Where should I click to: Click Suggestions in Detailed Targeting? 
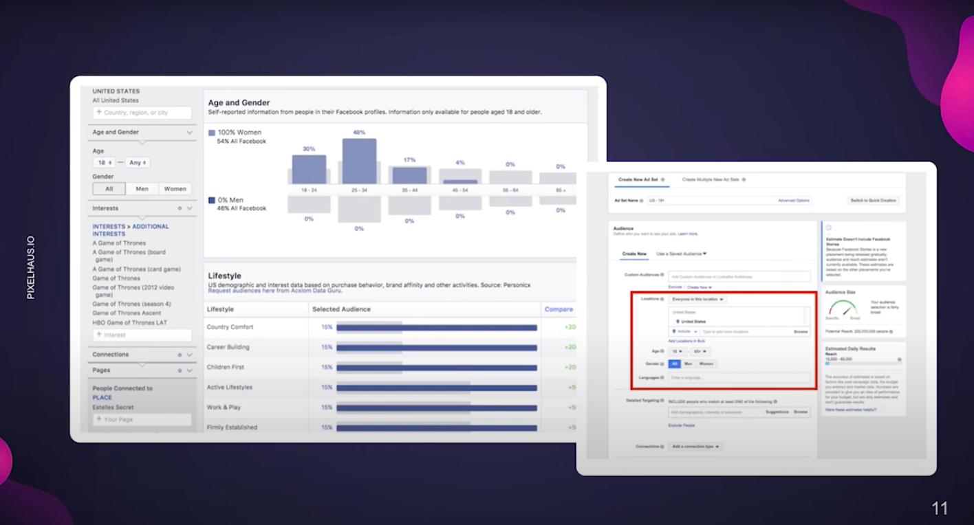pos(777,412)
